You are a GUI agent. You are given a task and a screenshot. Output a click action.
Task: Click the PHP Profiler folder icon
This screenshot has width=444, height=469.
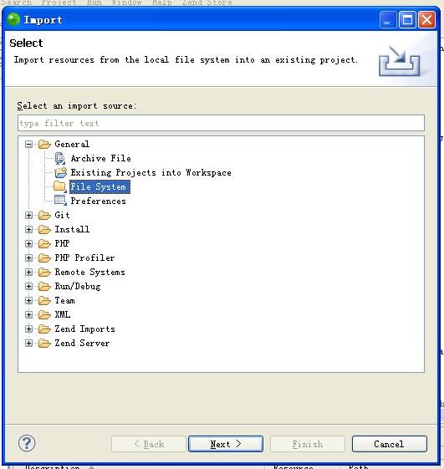(x=44, y=257)
